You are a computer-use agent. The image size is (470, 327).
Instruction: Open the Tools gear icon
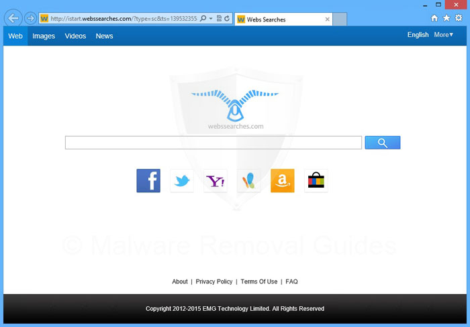(x=459, y=18)
